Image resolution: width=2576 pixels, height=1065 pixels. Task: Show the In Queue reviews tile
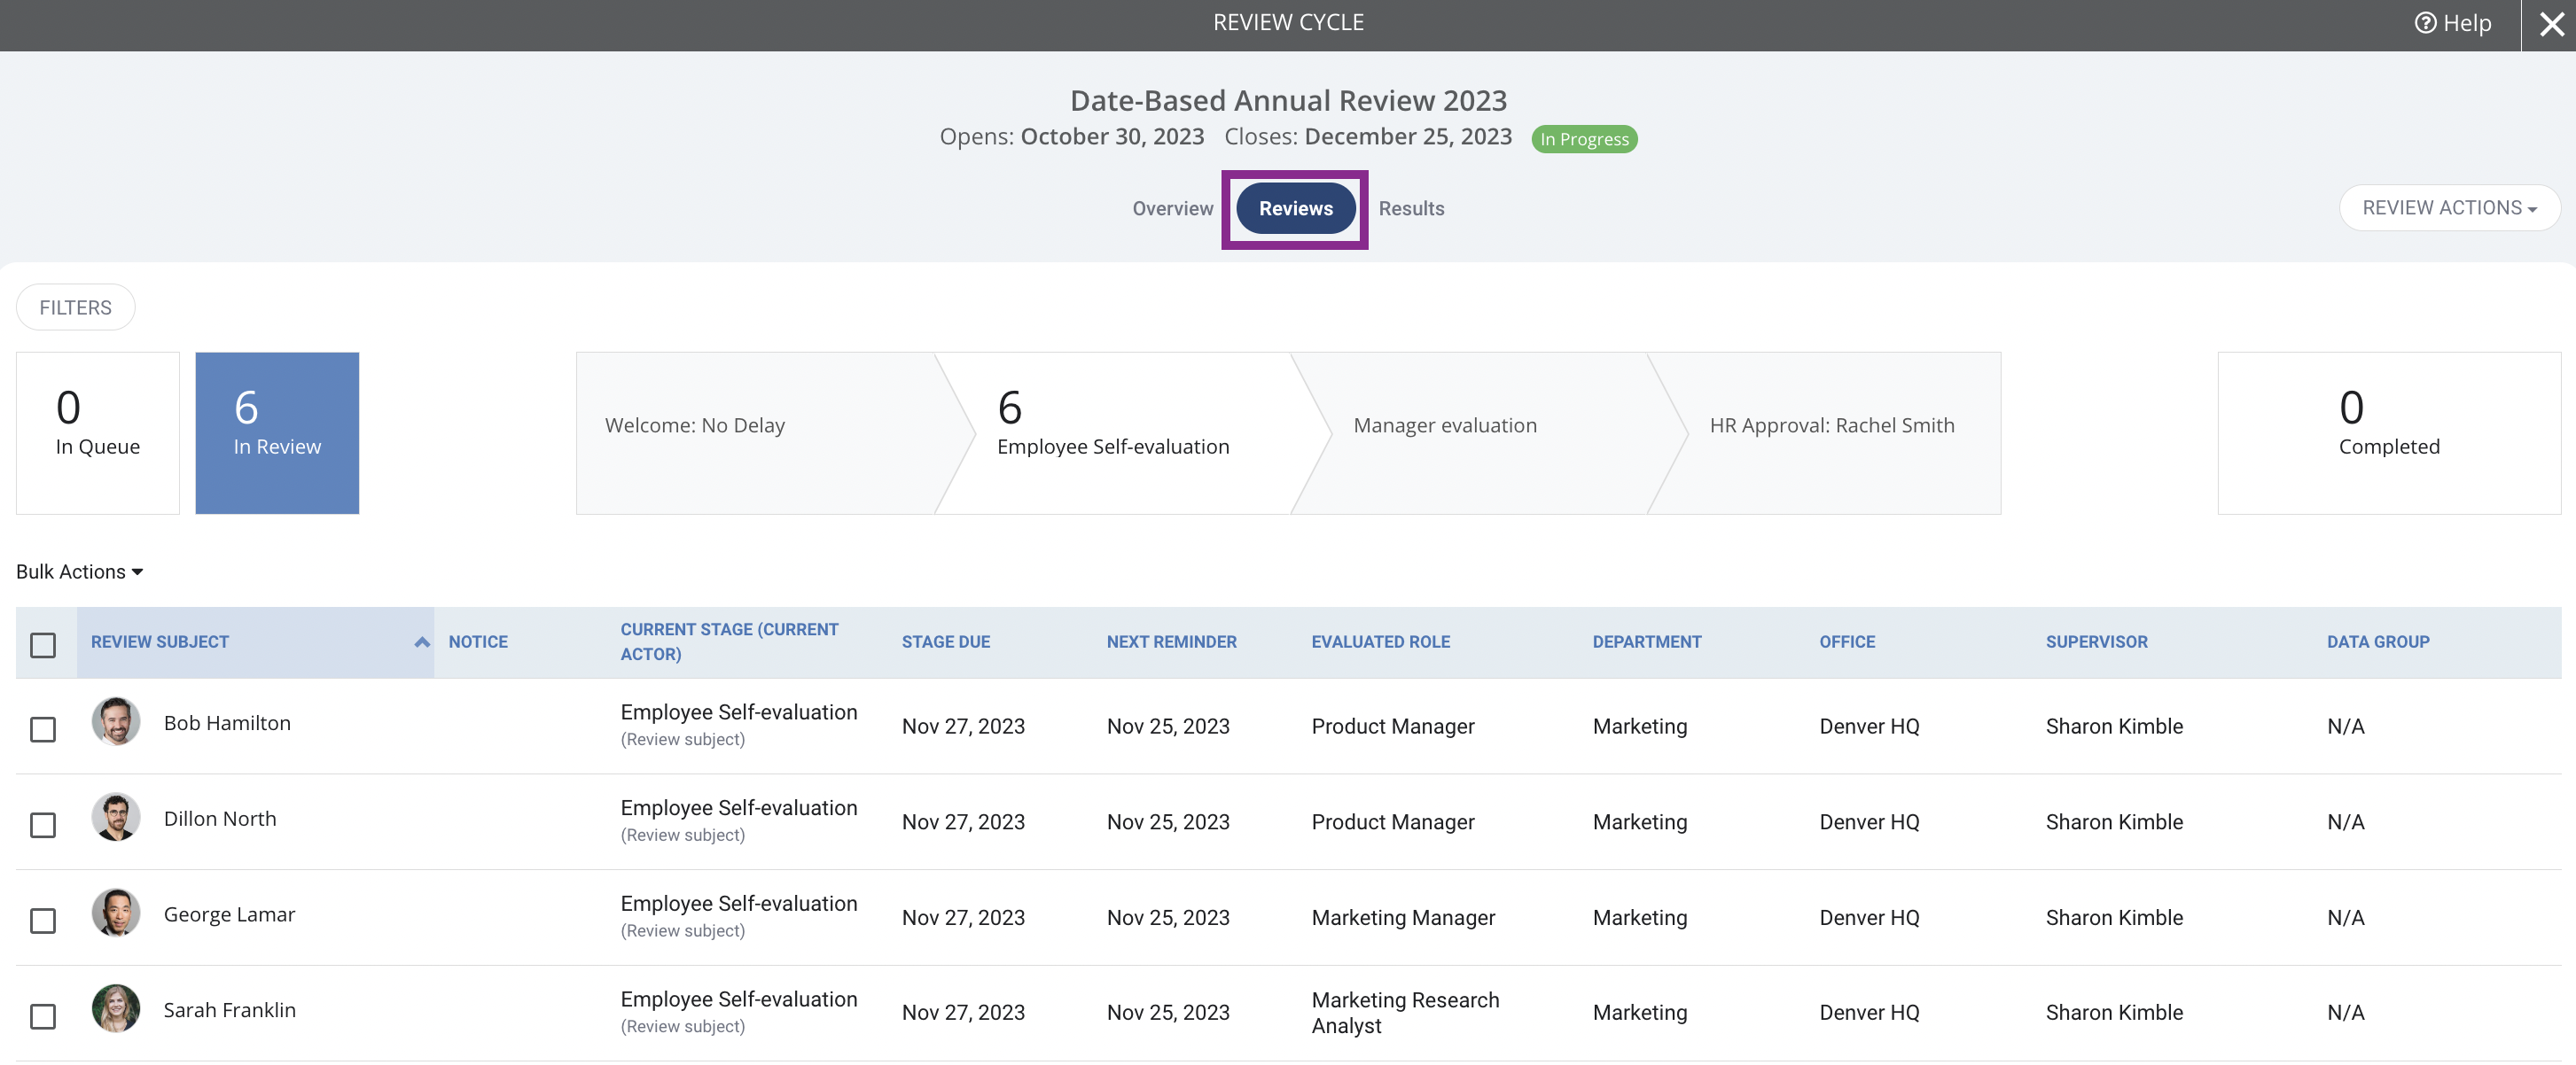(98, 432)
